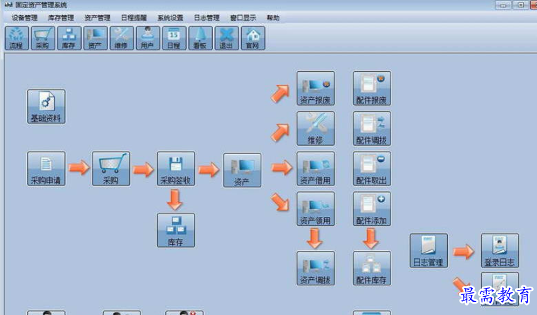Image resolution: width=537 pixels, height=315 pixels.
Task: Open the 资产报废 module
Action: [x=316, y=88]
